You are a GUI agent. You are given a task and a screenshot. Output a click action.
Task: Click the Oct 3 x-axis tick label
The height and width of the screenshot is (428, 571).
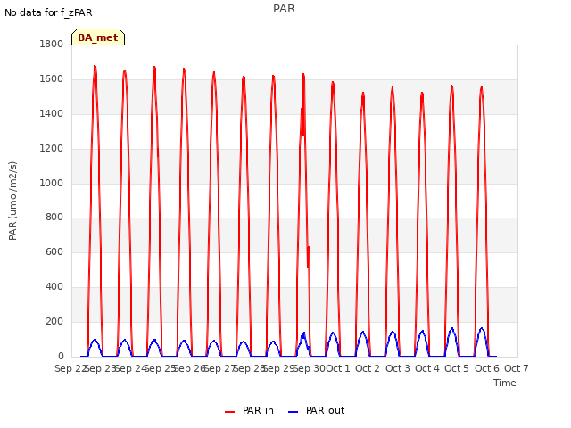point(398,368)
